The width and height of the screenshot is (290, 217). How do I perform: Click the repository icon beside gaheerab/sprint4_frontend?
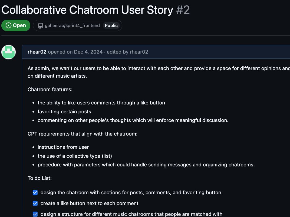[40, 26]
